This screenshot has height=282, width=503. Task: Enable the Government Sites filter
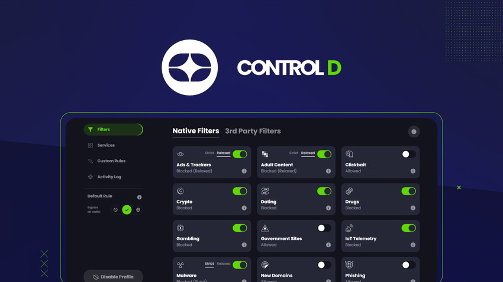pyautogui.click(x=324, y=228)
